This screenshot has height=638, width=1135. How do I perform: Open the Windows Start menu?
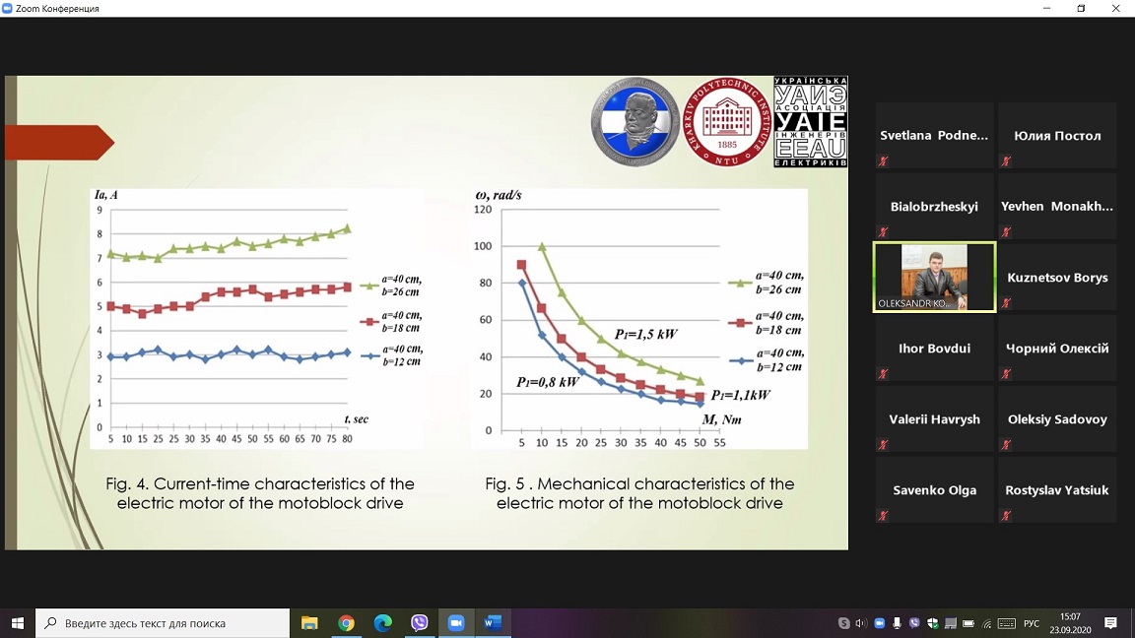[18, 623]
